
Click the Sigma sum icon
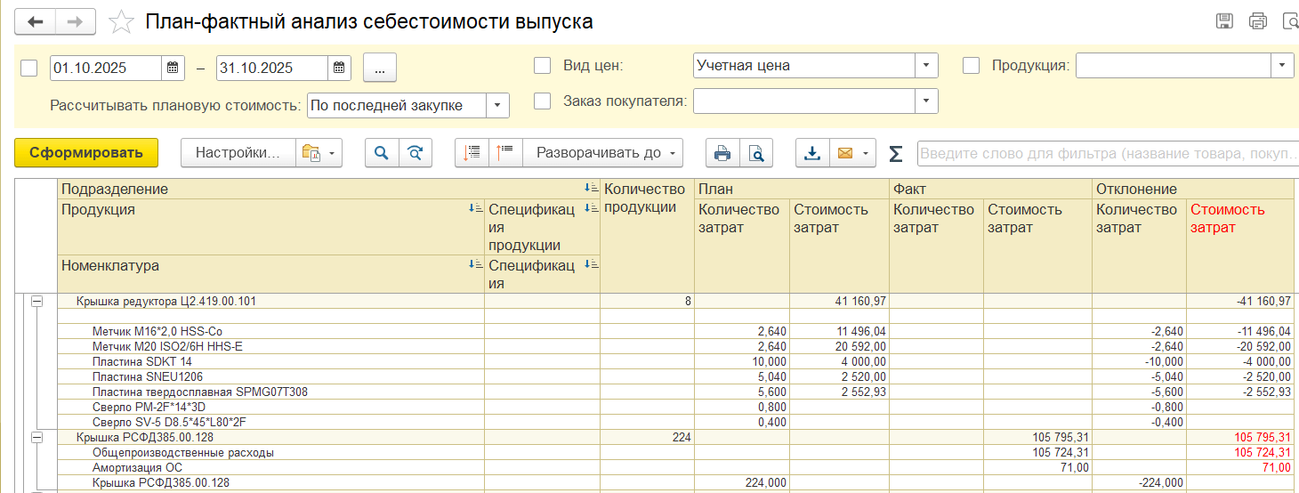(x=896, y=154)
